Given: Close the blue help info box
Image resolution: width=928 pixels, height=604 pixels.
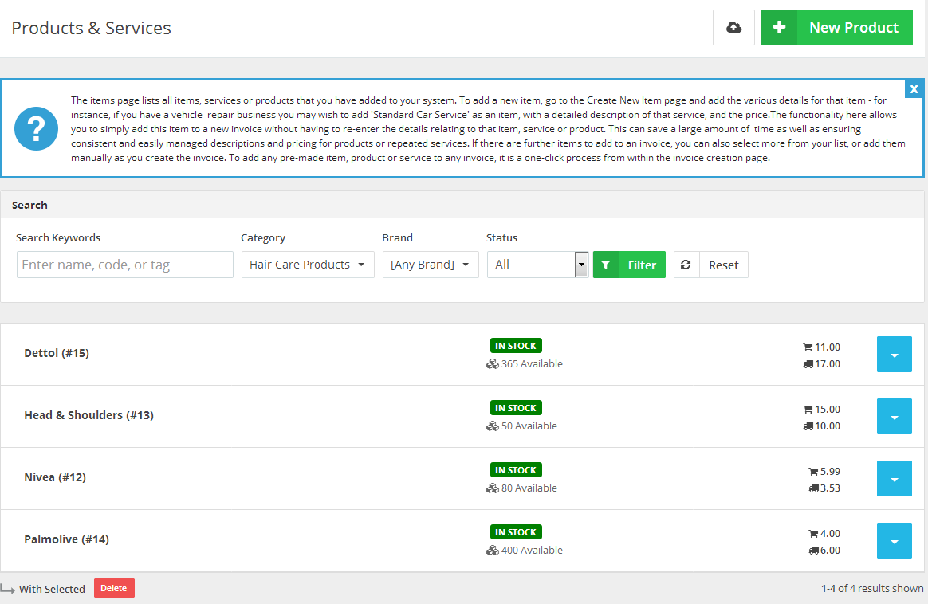Looking at the screenshot, I should (x=914, y=89).
